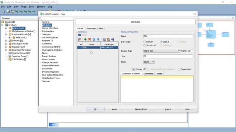The height and width of the screenshot is (132, 236).
Task: Select Unique Identifiers in dialog navigation list
Action: point(50,28)
